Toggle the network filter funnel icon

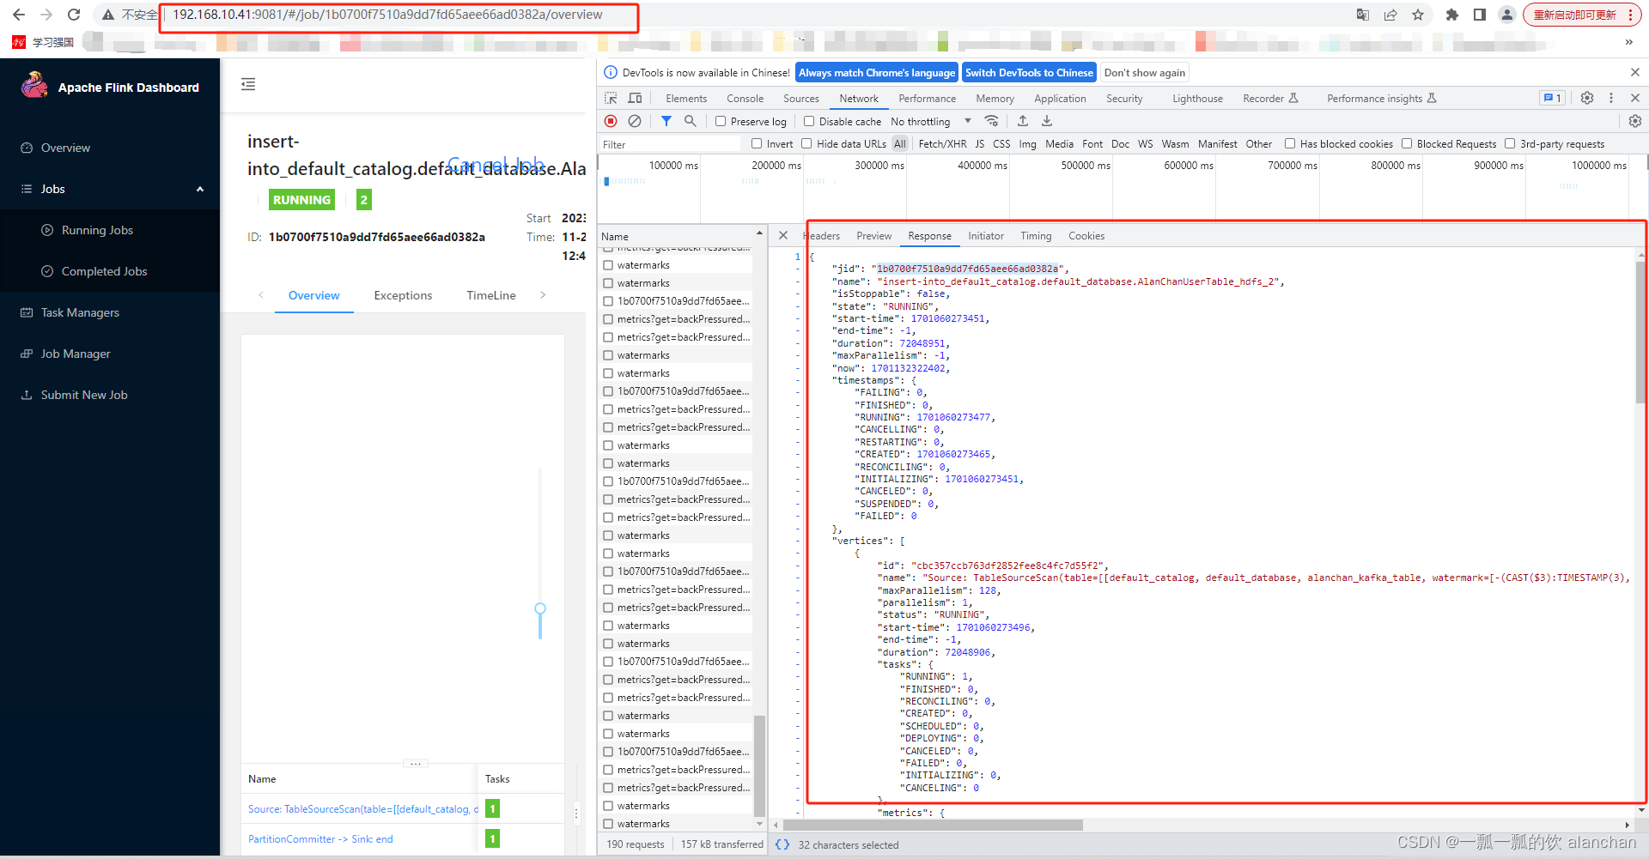point(666,121)
